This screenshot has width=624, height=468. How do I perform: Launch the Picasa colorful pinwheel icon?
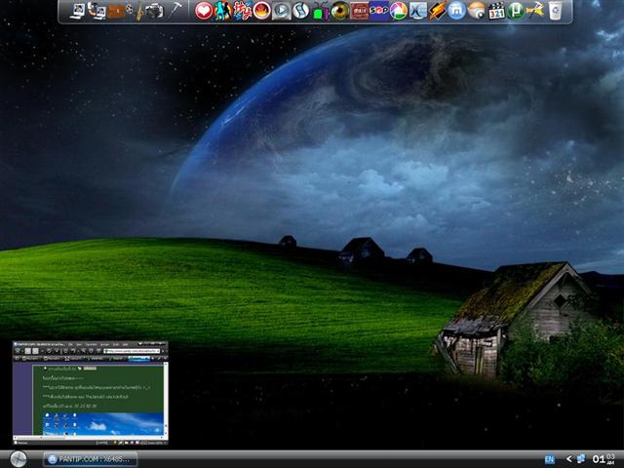pos(399,11)
